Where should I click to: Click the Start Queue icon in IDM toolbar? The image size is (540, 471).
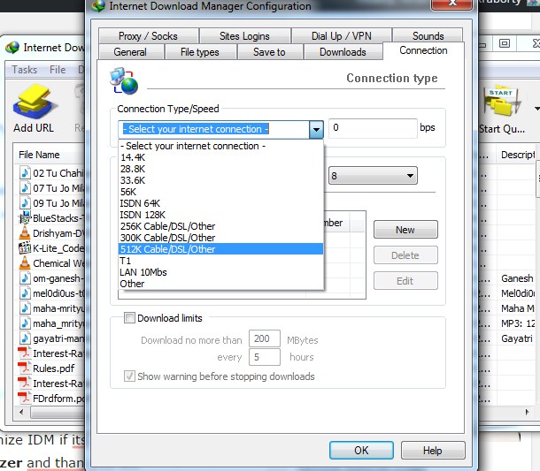502,101
